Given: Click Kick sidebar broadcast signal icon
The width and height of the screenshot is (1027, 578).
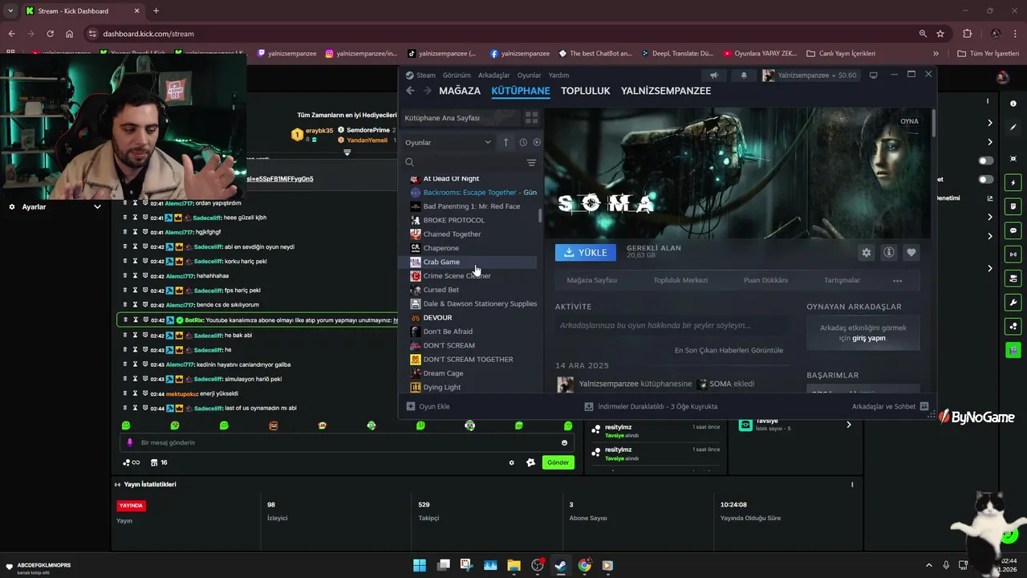Looking at the screenshot, I should click(1013, 254).
